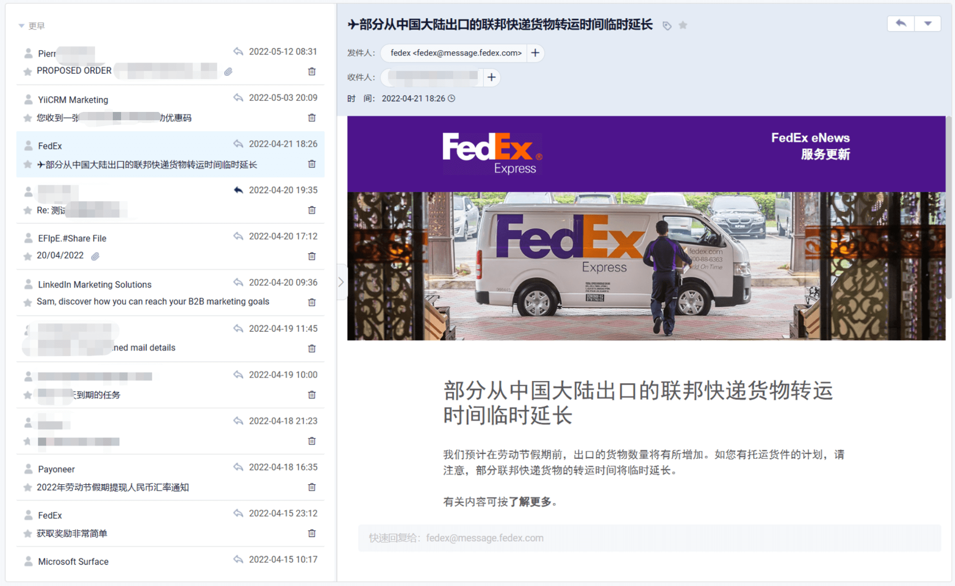Open the 了解更多 link
The width and height of the screenshot is (955, 586).
point(530,502)
